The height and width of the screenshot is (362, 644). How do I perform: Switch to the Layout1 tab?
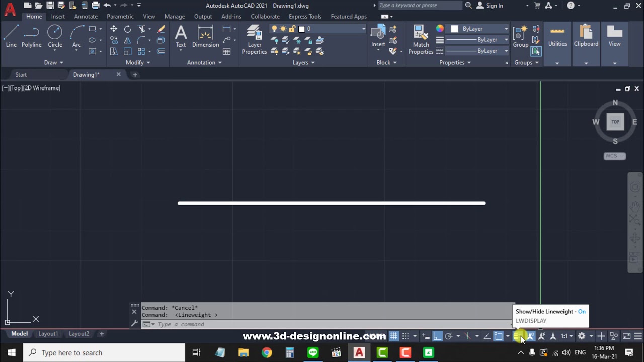[48, 334]
